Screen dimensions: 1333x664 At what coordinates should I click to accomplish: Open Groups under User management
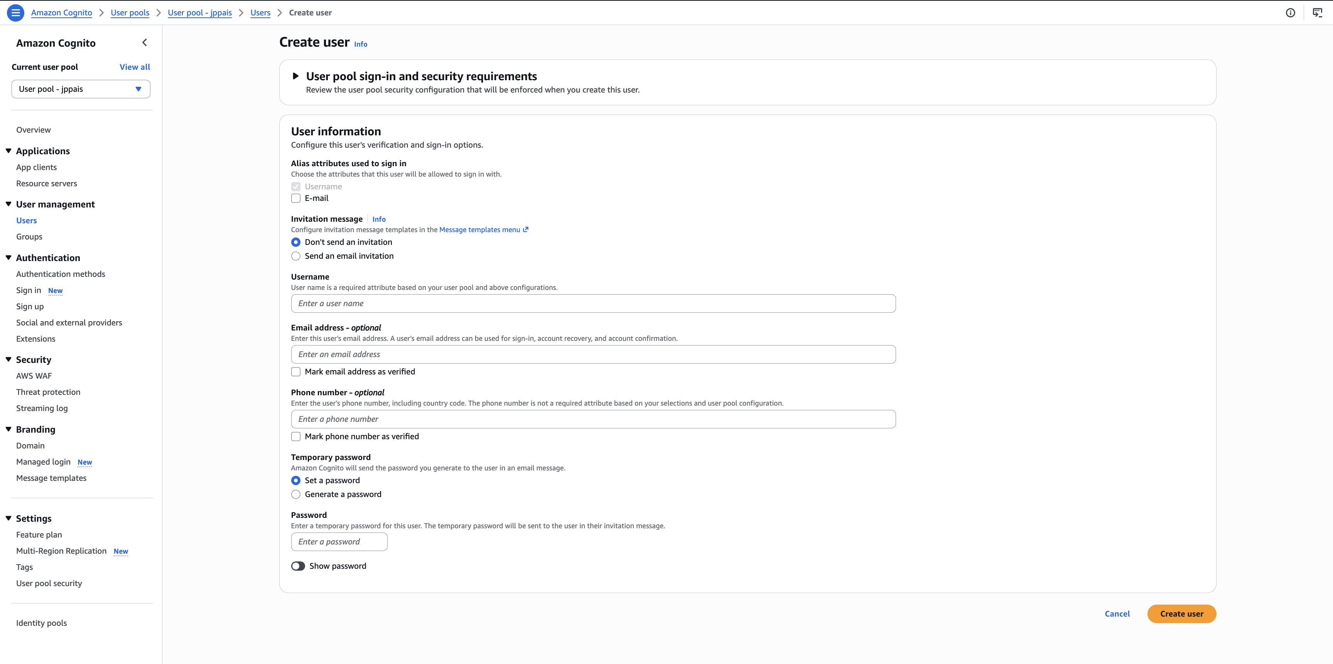point(29,237)
